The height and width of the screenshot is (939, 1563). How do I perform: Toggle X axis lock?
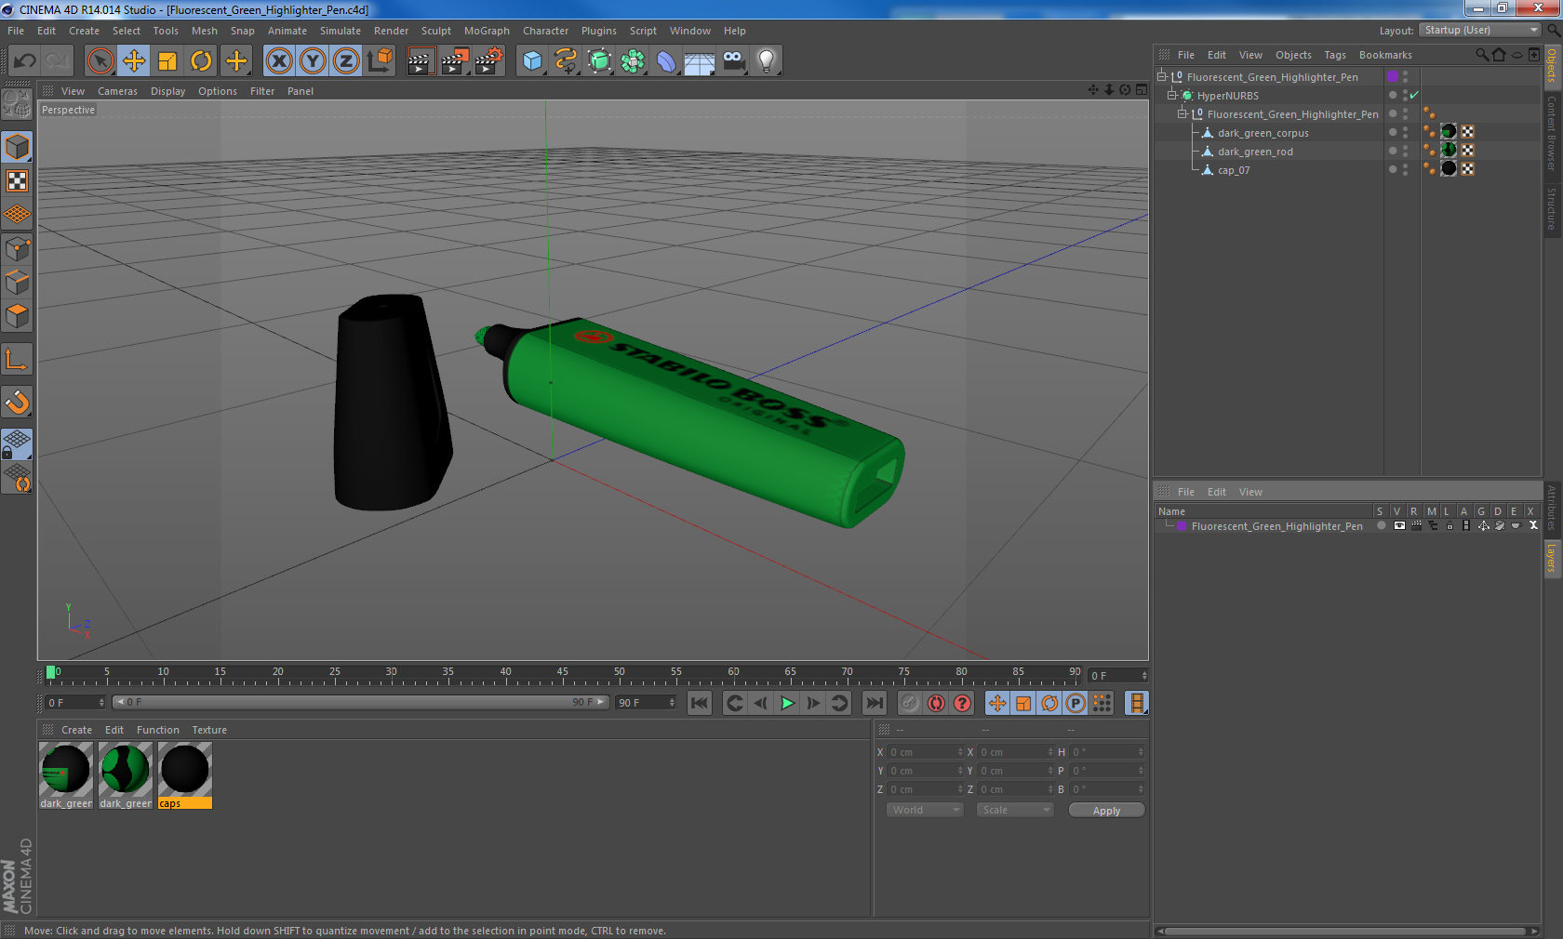[279, 61]
